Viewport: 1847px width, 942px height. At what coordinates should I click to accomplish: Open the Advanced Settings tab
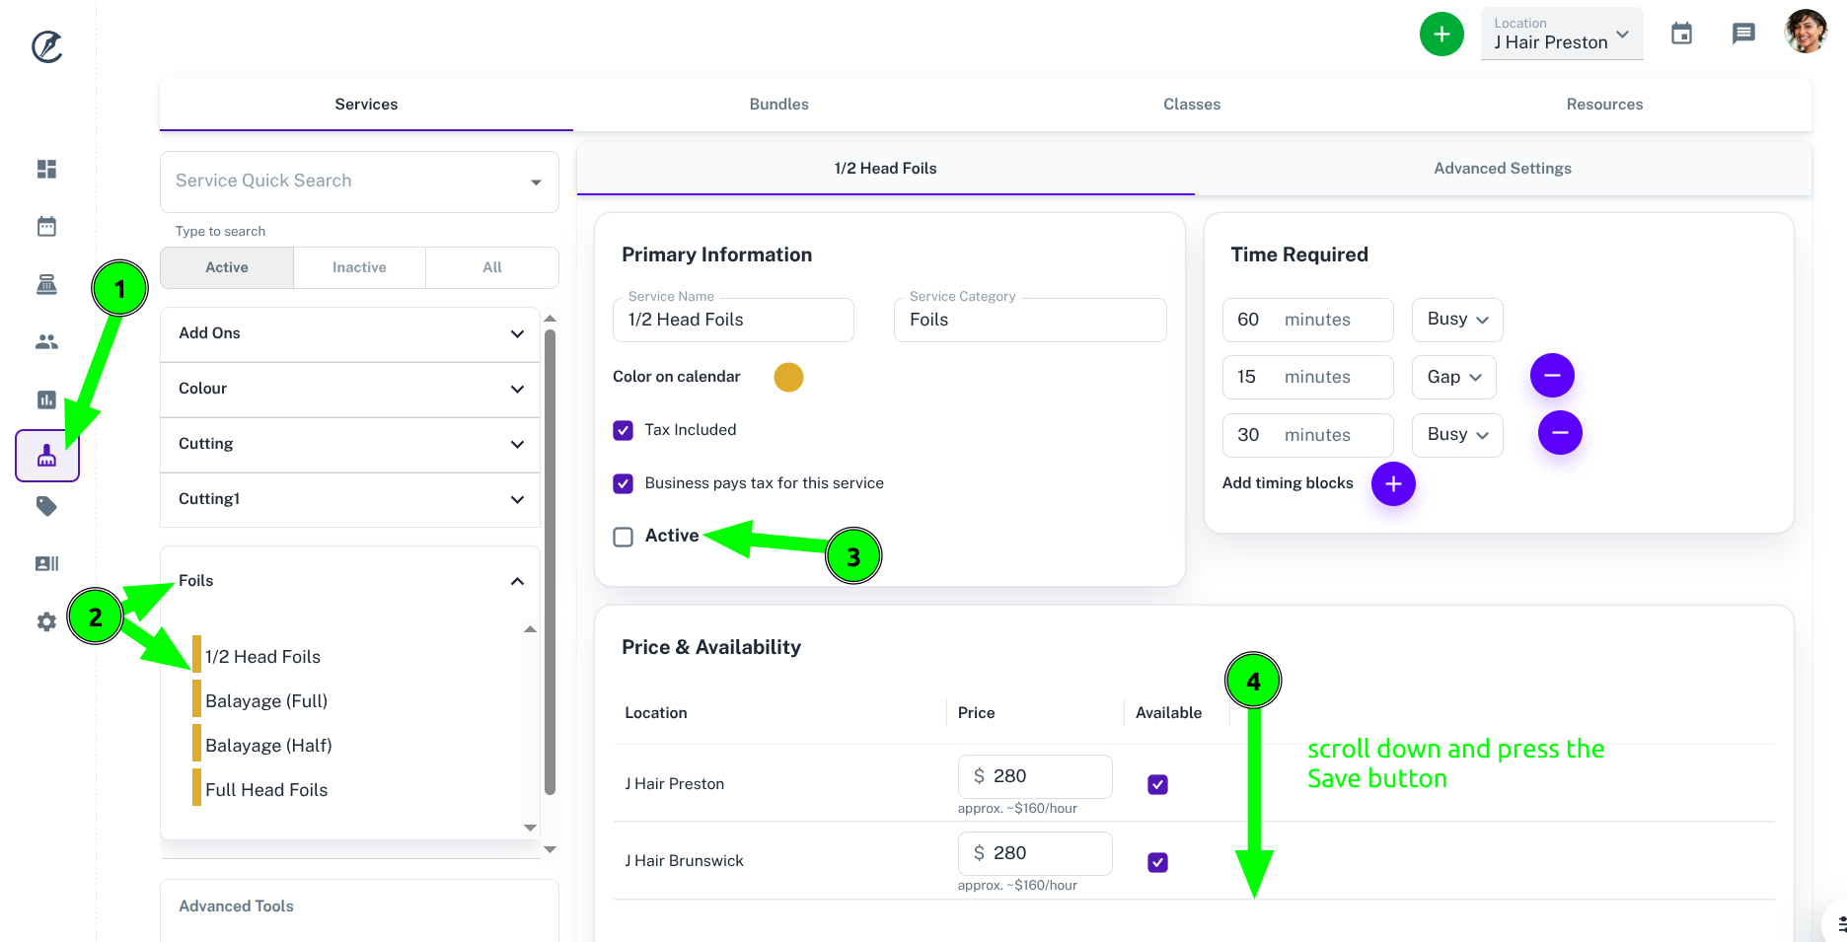point(1503,168)
